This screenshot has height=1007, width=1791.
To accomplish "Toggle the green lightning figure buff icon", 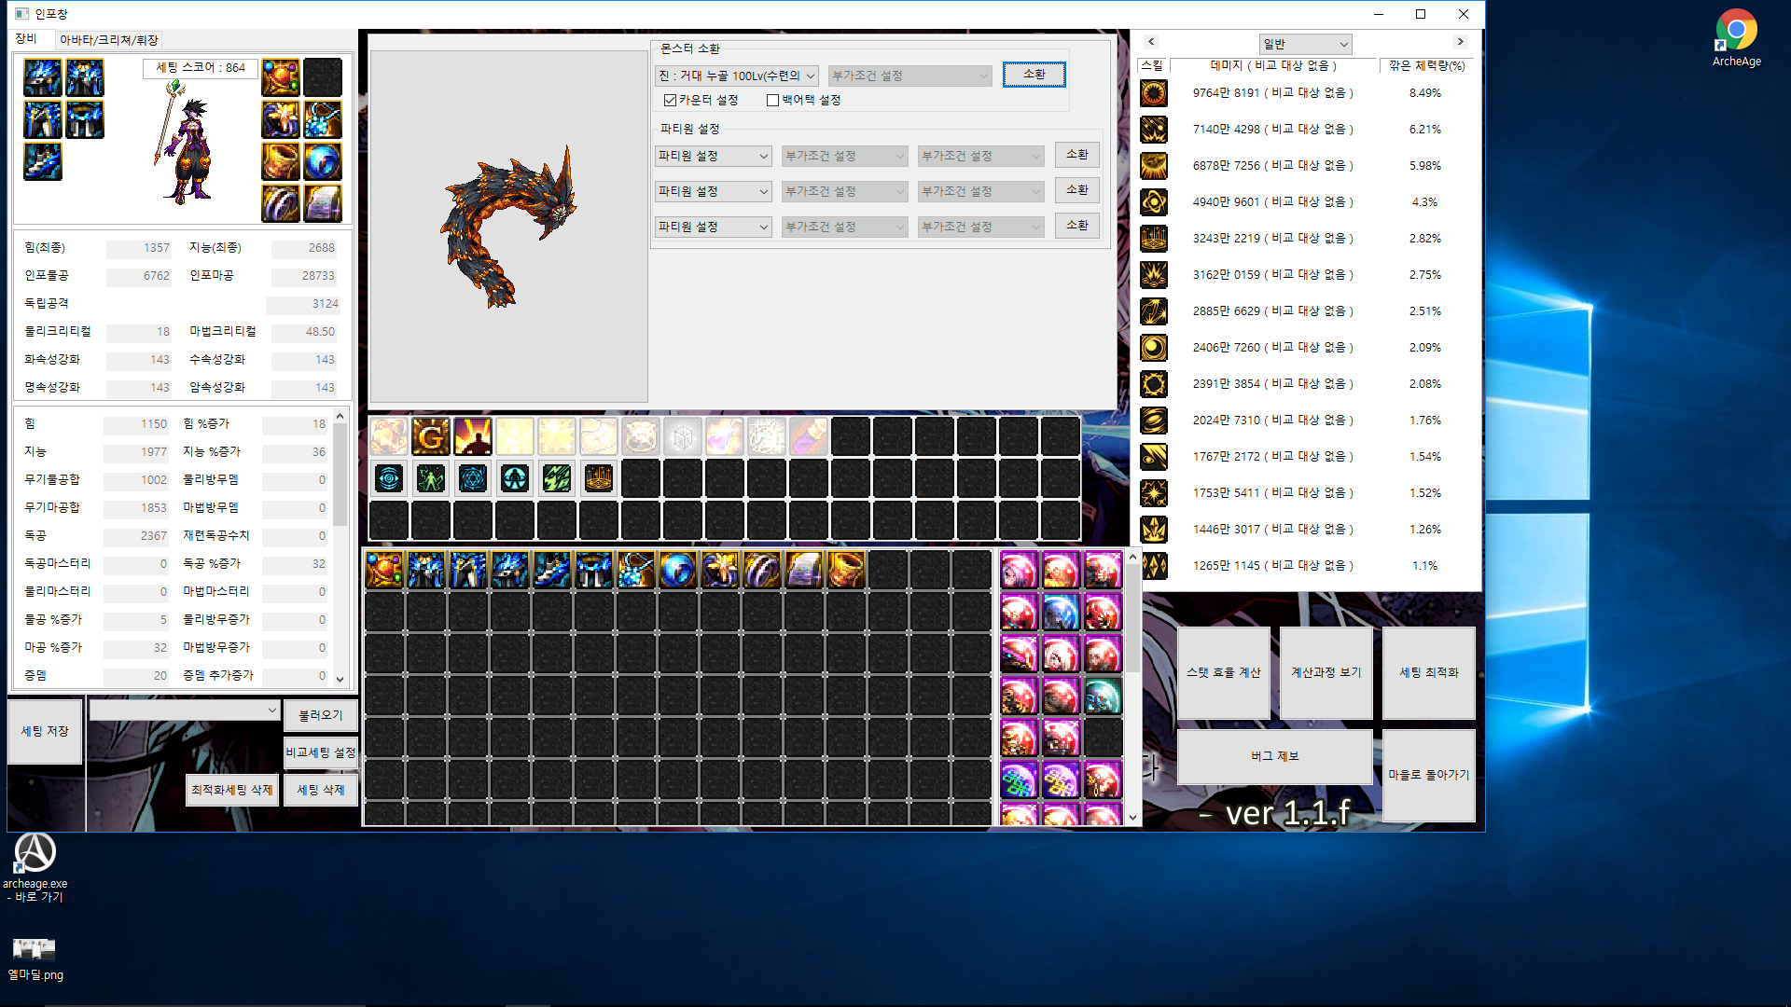I will click(x=431, y=478).
